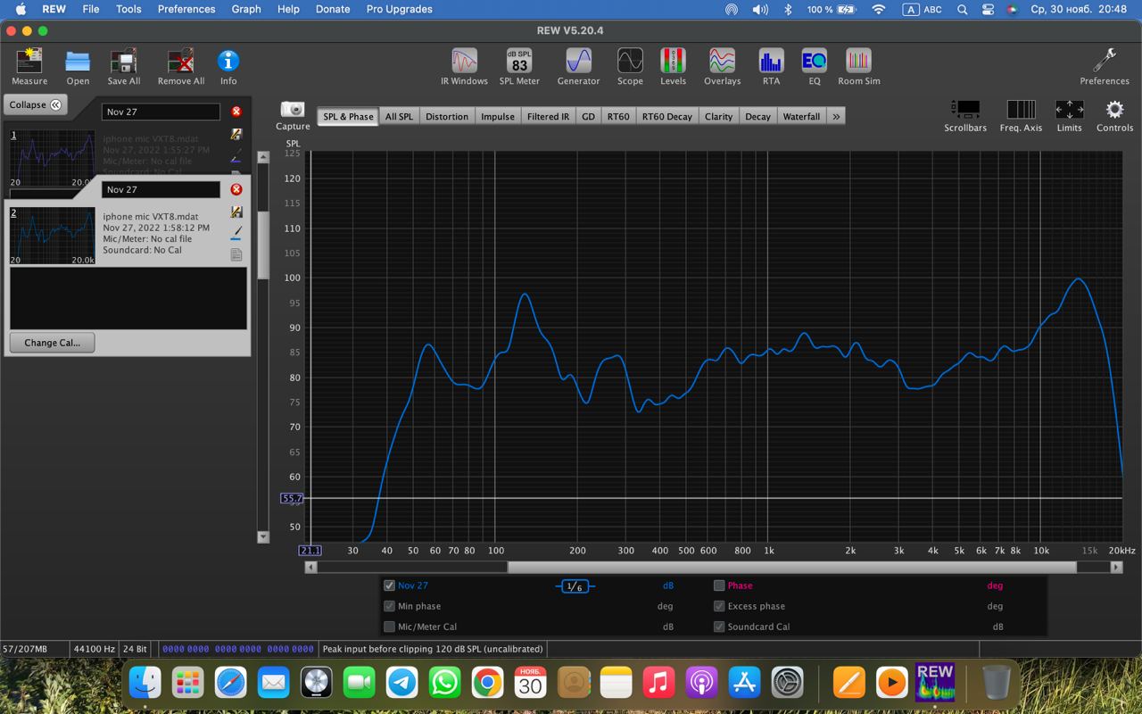Open the Info panel icon
The height and width of the screenshot is (714, 1142).
tap(228, 61)
